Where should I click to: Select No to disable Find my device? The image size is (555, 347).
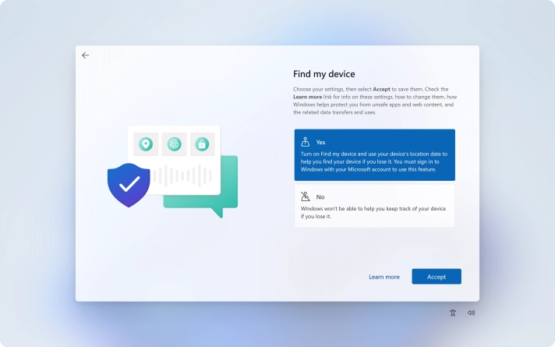[374, 206]
